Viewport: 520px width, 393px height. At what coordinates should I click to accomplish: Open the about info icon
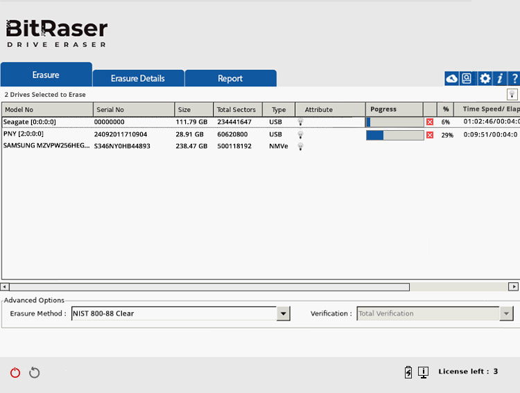click(x=500, y=78)
